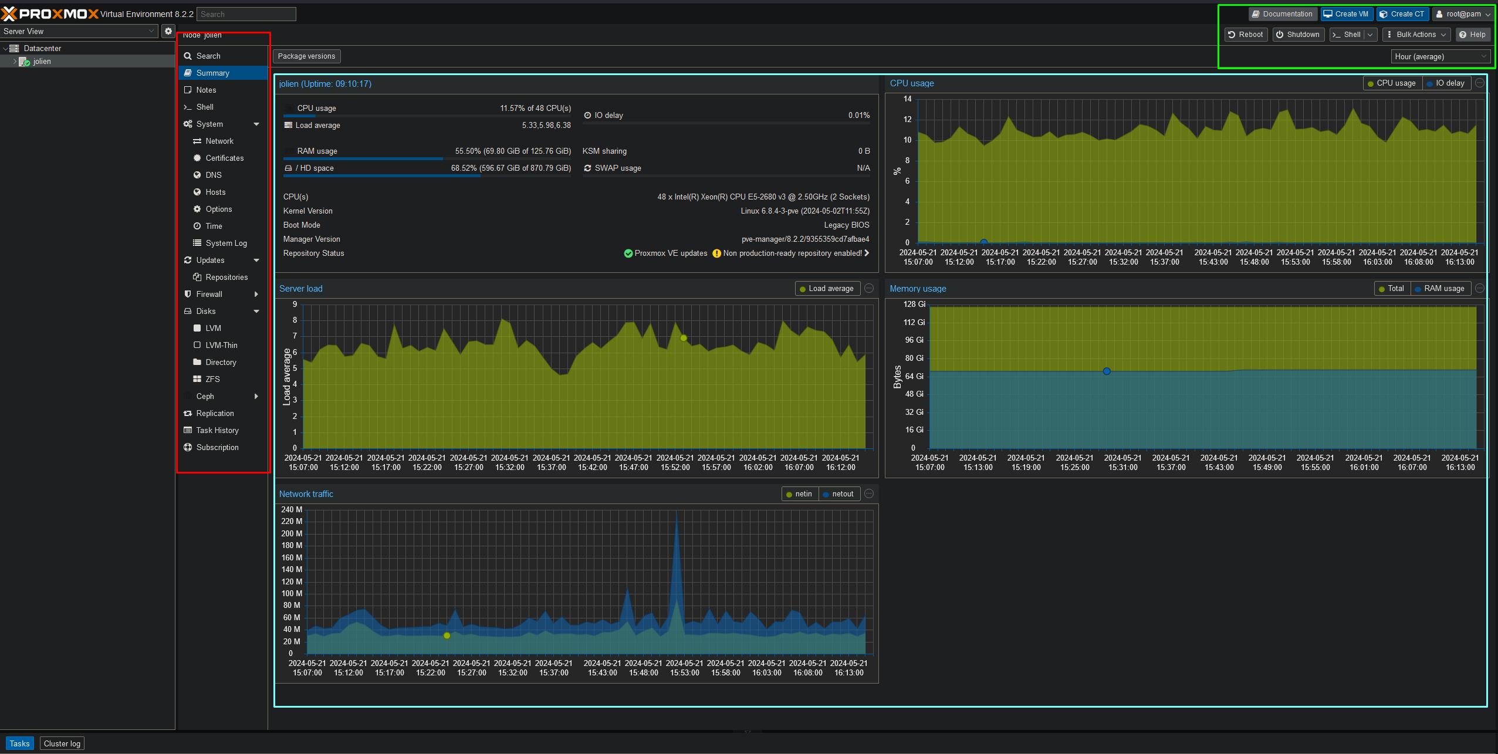Click the Help button
Image resolution: width=1498 pixels, height=754 pixels.
coord(1473,35)
